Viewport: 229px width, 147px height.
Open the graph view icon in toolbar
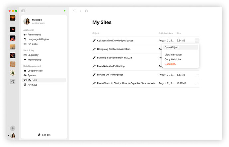click(86, 11)
